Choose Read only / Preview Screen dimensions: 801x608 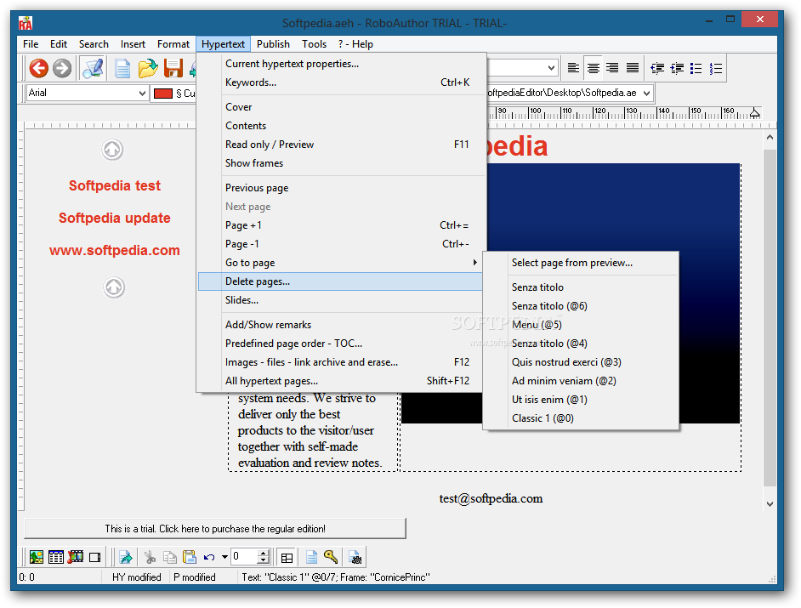(x=340, y=145)
